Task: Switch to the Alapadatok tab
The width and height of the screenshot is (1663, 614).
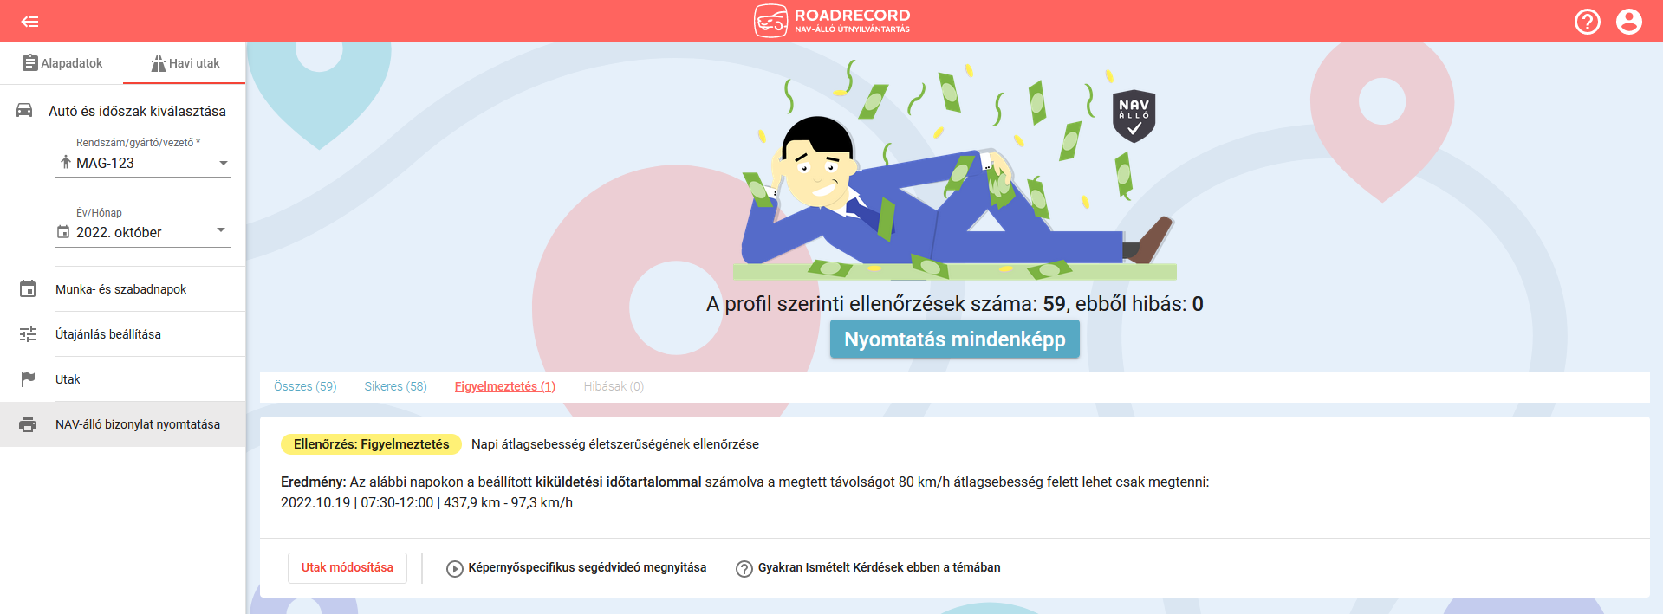Action: (62, 63)
